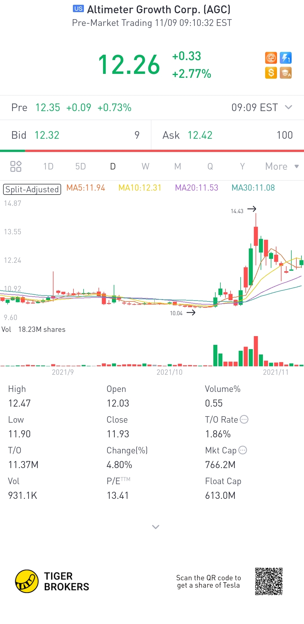Tap the High value 12.47
Screen dimensions: 304x624
[19, 403]
